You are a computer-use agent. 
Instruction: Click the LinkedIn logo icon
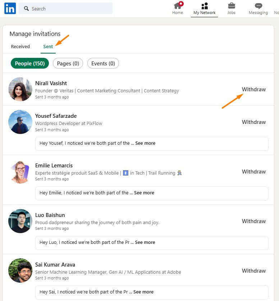click(x=10, y=9)
